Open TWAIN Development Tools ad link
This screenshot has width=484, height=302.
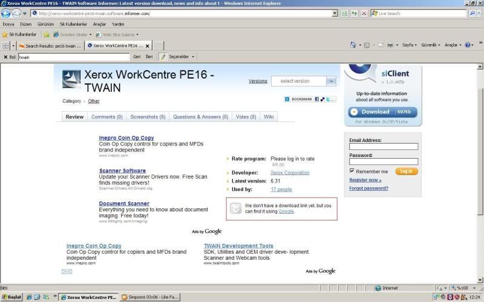[x=238, y=246]
